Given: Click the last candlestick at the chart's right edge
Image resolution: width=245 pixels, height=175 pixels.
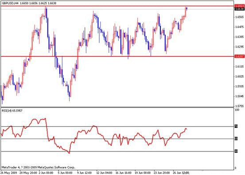Looking at the screenshot, I should coord(187,8).
